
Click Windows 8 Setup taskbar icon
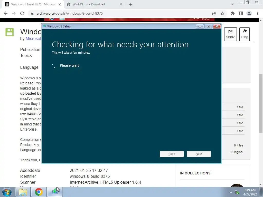click(55, 192)
